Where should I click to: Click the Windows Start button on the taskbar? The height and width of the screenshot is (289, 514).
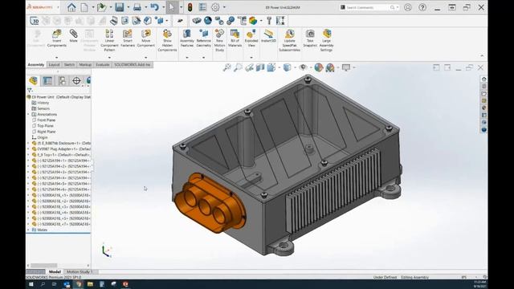pos(31,284)
